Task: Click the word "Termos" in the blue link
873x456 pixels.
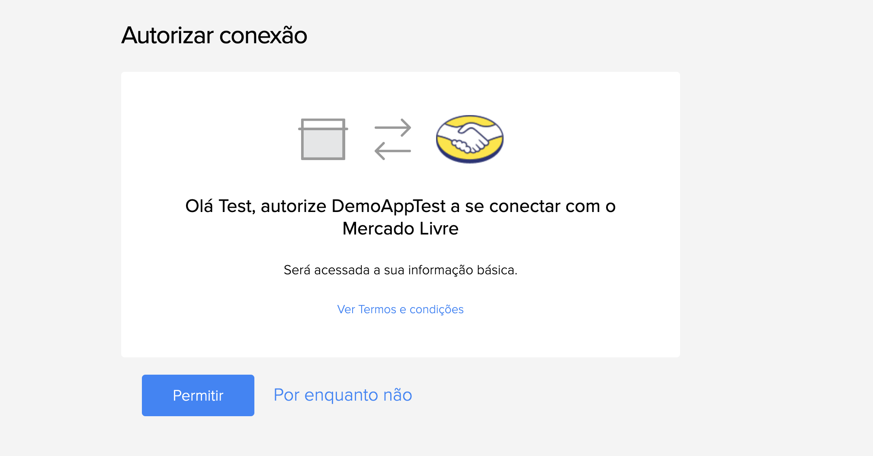Action: click(377, 309)
